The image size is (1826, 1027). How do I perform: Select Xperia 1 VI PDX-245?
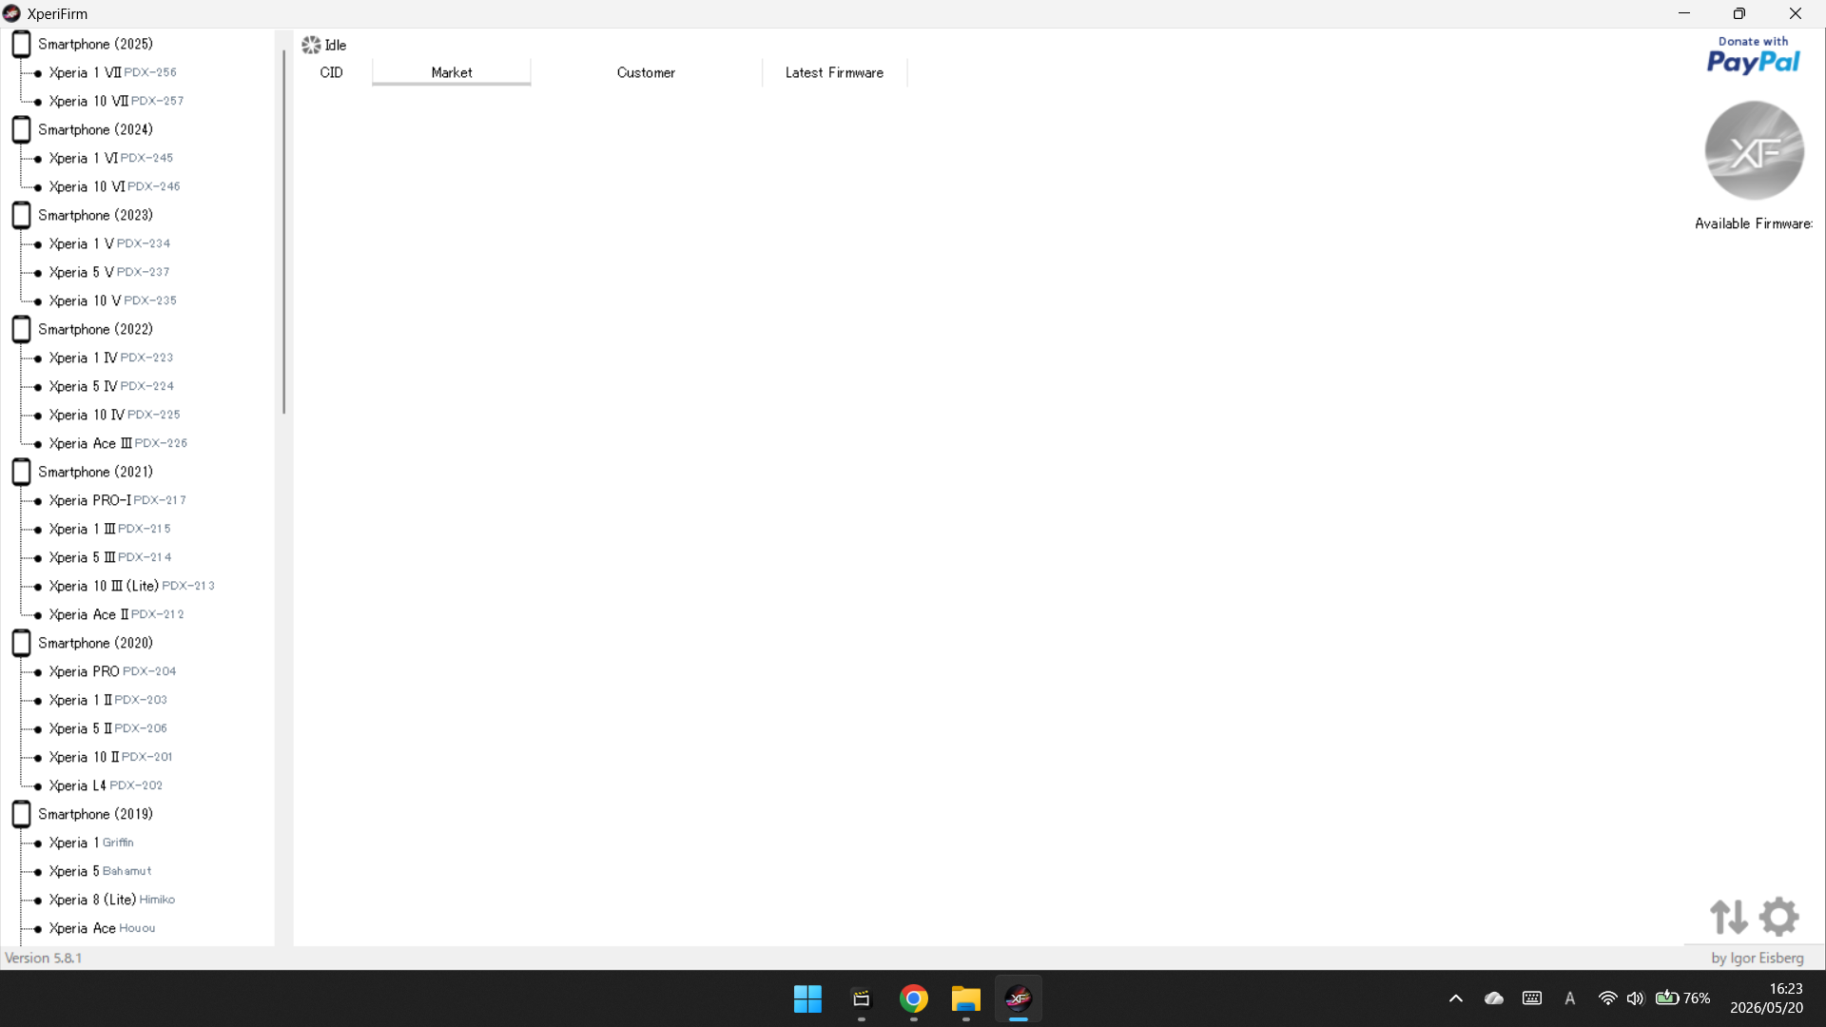pyautogui.click(x=111, y=158)
